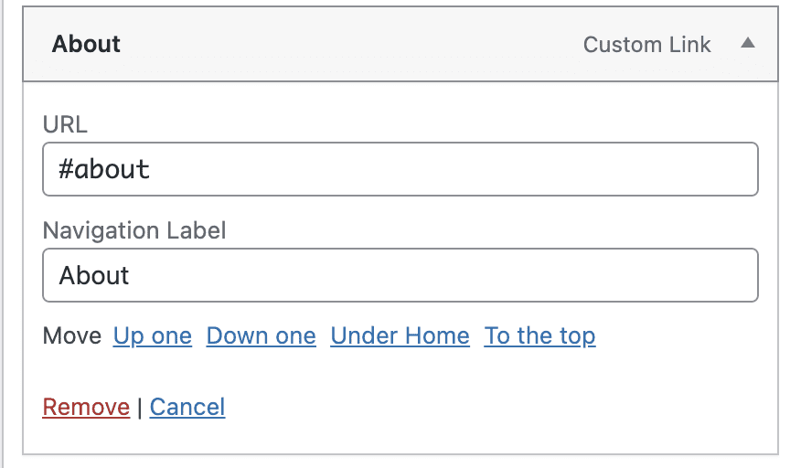Move menu item Up one
790x468 pixels.
pos(153,336)
